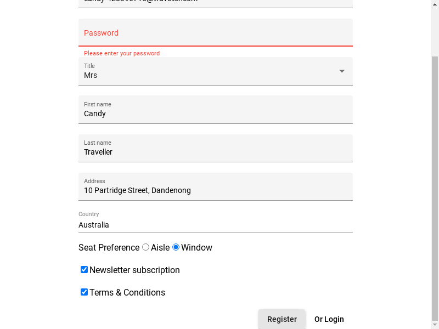Click the Title dropdown arrow icon
The image size is (439, 329).
click(342, 71)
